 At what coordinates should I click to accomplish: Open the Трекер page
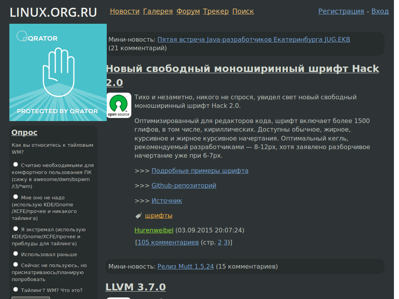tap(216, 11)
